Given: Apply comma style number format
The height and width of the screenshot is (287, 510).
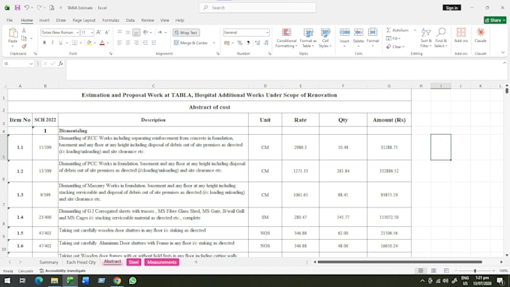Looking at the screenshot, I should (248, 43).
